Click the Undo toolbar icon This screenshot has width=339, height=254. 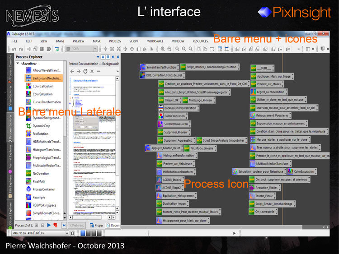tap(14, 49)
